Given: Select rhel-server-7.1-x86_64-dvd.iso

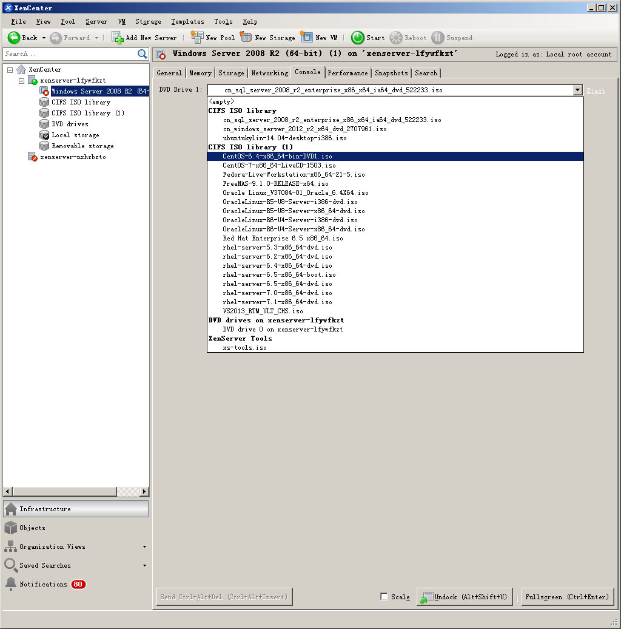Looking at the screenshot, I should pos(395,302).
